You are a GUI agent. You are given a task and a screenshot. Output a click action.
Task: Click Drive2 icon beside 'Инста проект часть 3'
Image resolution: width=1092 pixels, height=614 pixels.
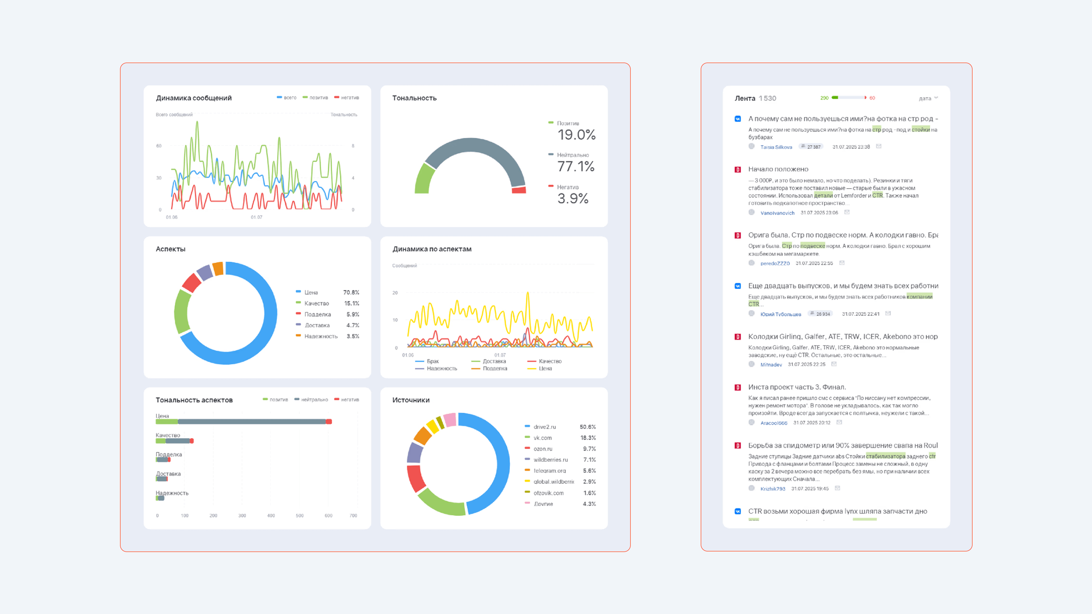tap(738, 387)
